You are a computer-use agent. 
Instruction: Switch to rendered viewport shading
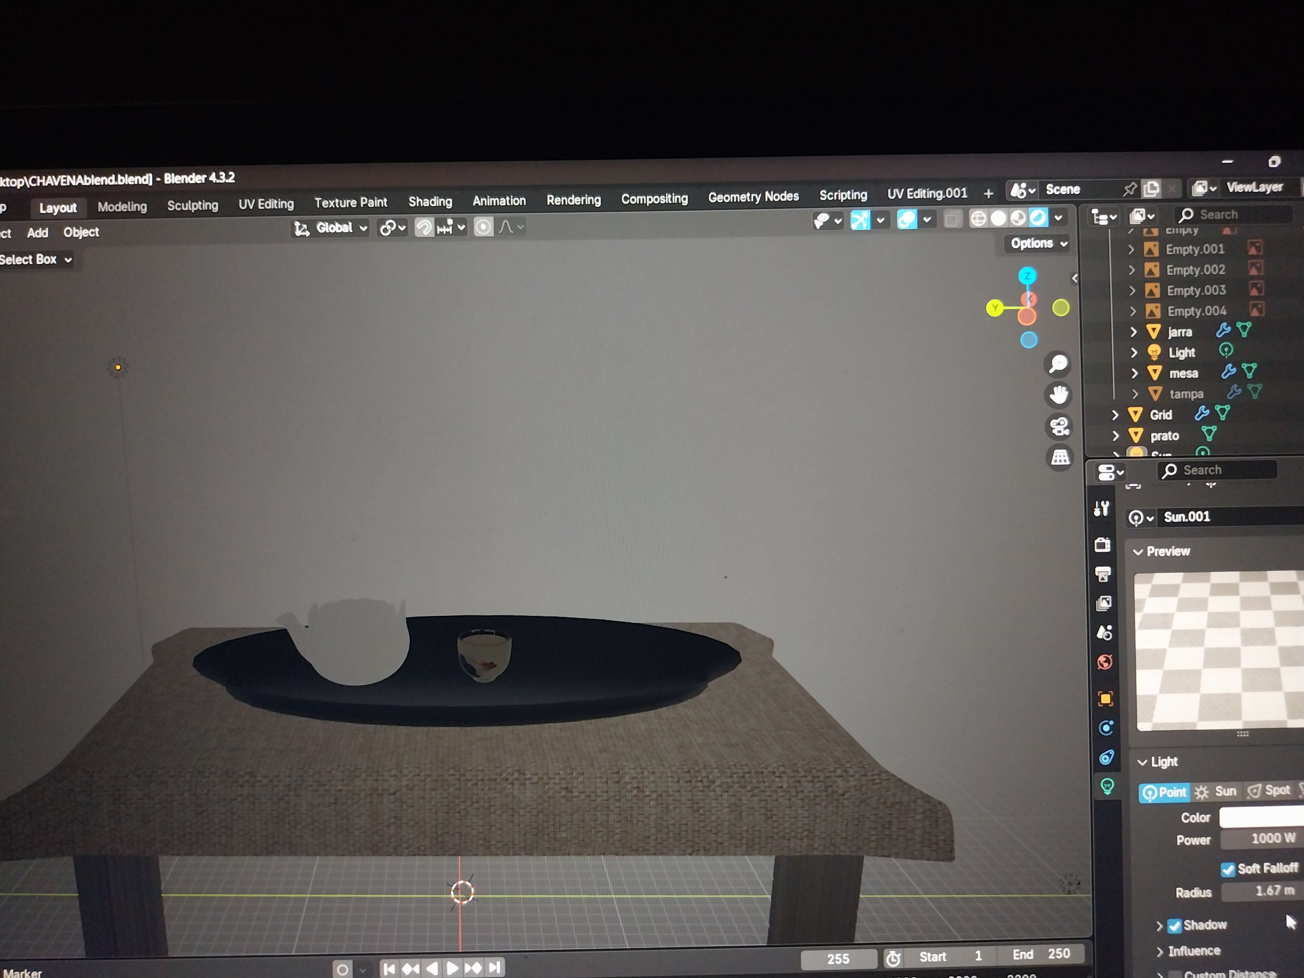point(1038,218)
